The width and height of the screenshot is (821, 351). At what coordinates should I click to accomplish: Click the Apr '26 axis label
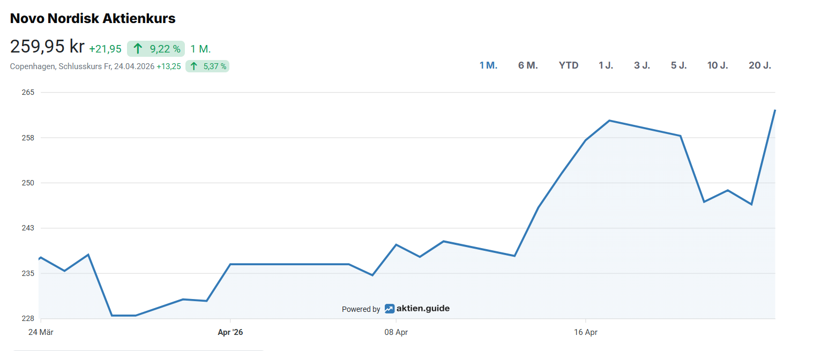click(x=230, y=332)
